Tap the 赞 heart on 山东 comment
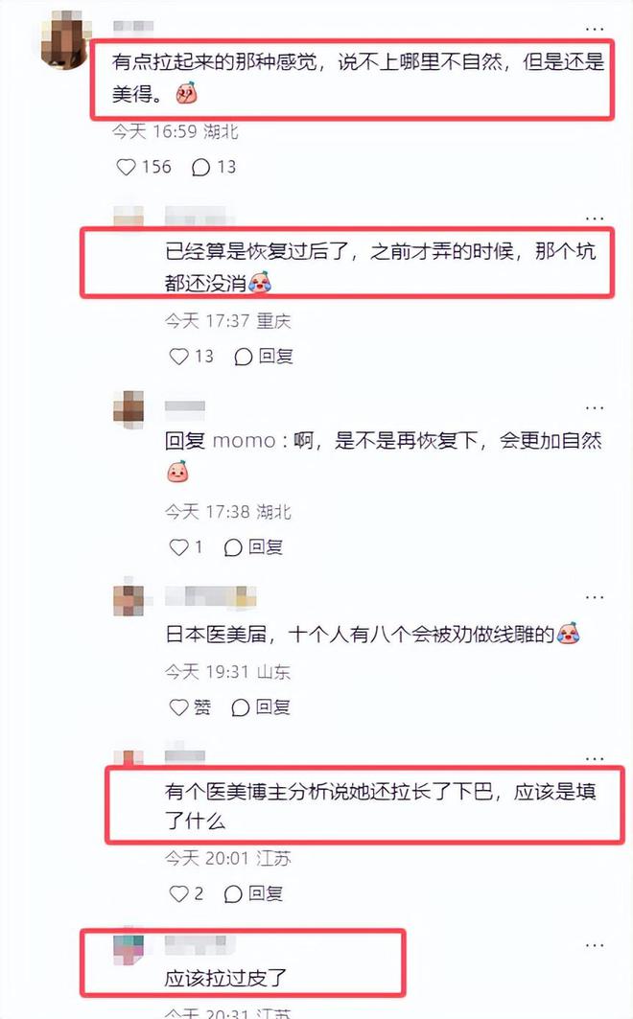 click(x=178, y=707)
